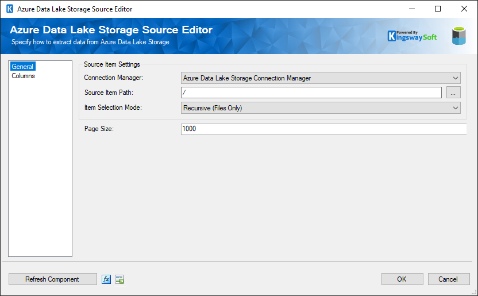
Task: Click the window resize grip corner
Action: (475, 293)
